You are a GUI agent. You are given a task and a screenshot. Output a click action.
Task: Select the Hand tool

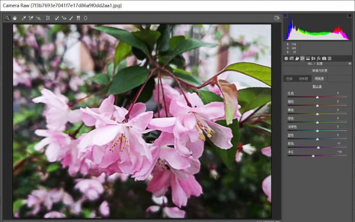click(15, 18)
